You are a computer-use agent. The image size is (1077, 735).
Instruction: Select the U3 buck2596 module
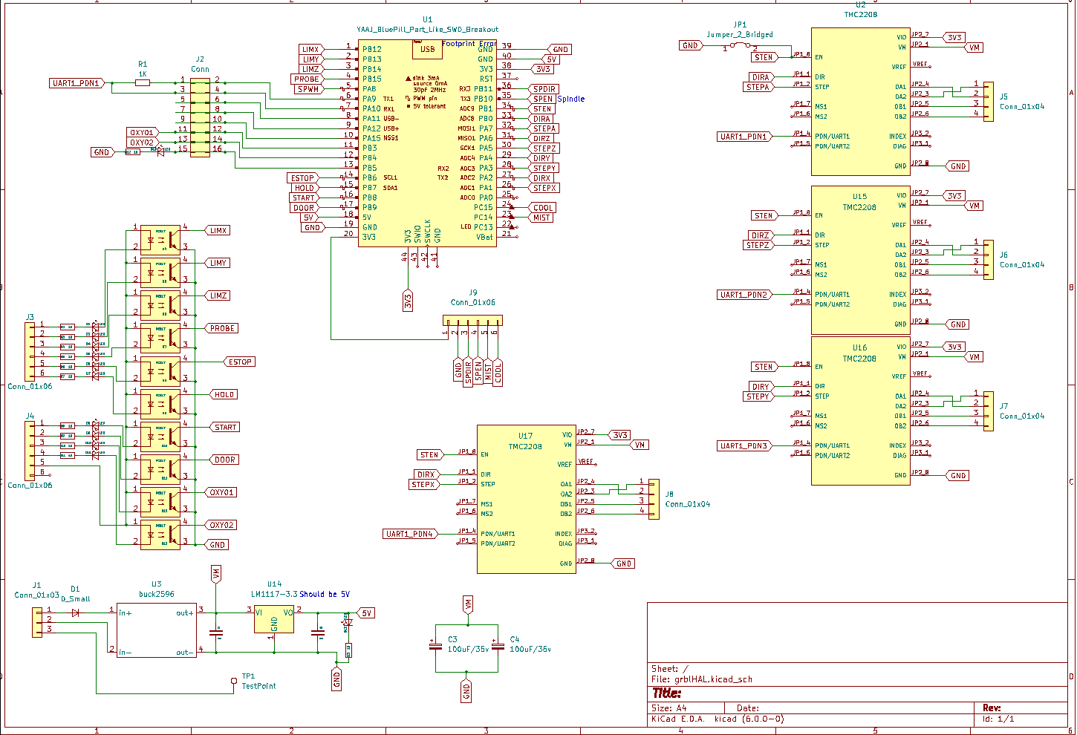pyautogui.click(x=157, y=630)
